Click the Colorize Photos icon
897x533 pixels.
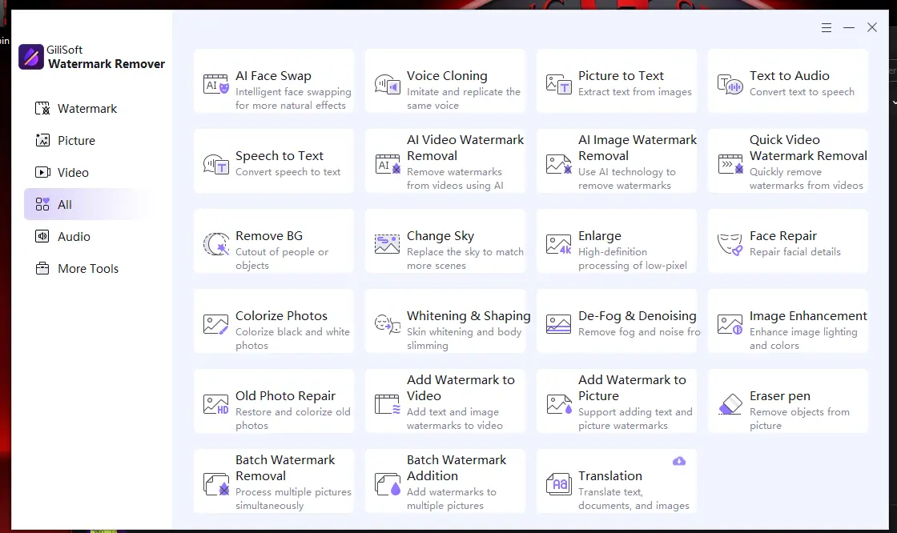(x=216, y=324)
